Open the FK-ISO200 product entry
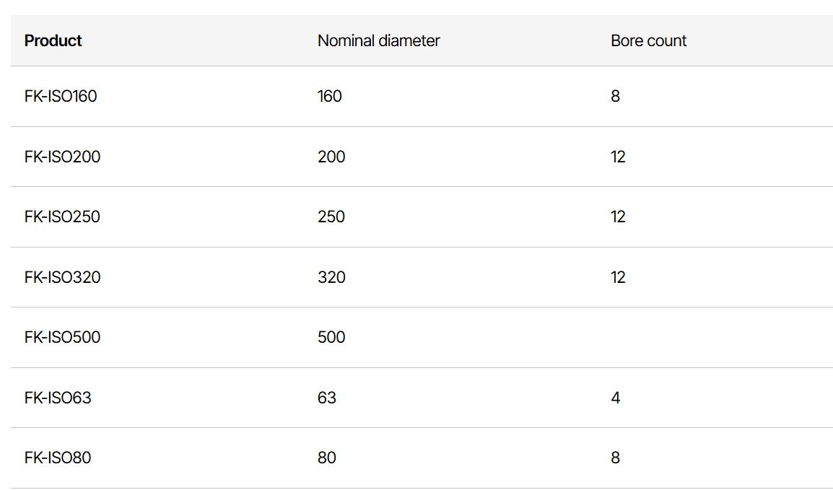The width and height of the screenshot is (833, 490). click(62, 157)
